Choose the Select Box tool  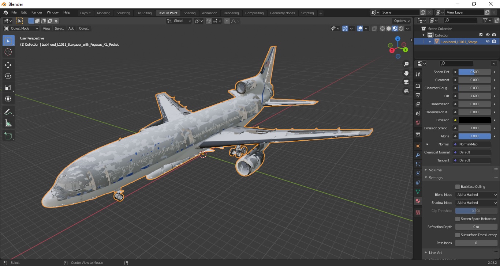point(8,41)
